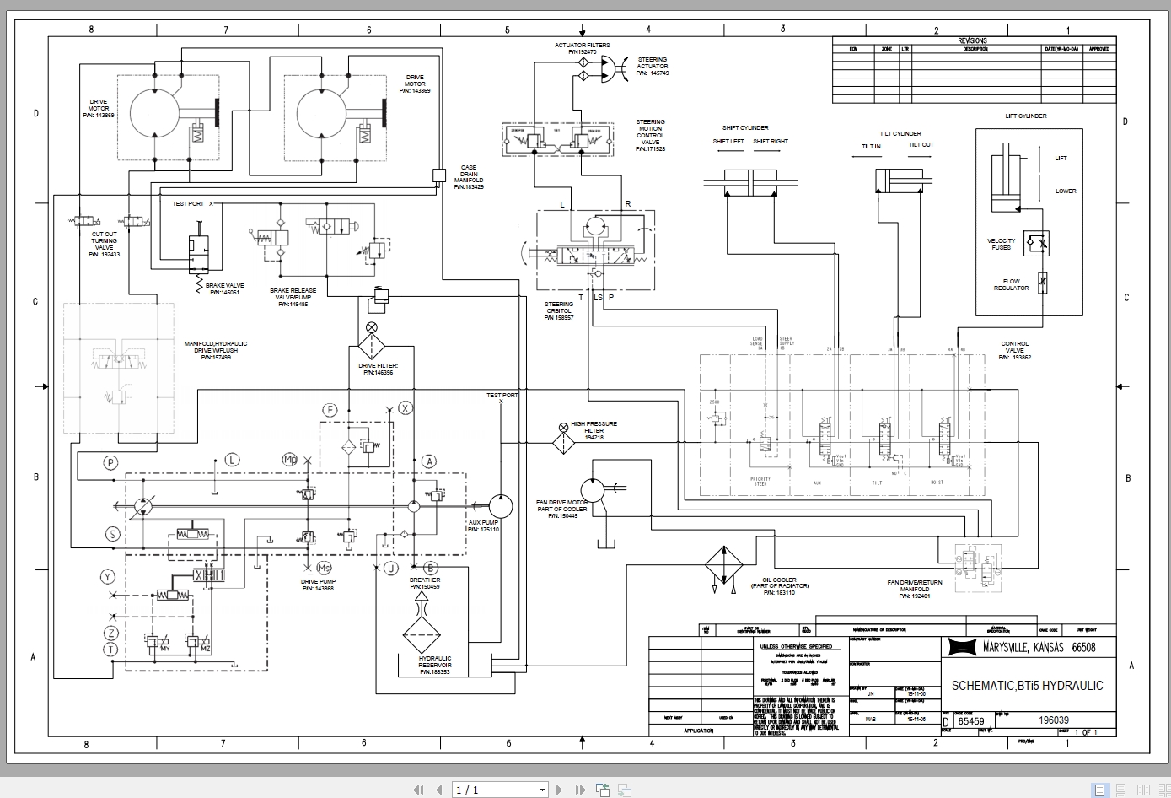Click the FLOW REGULATOR label
Image resolution: width=1171 pixels, height=798 pixels.
(1011, 284)
